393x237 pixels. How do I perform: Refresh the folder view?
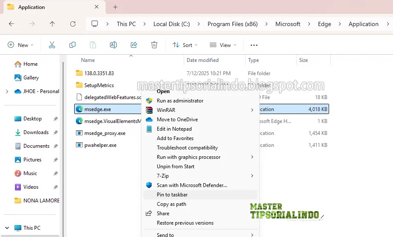click(x=73, y=24)
